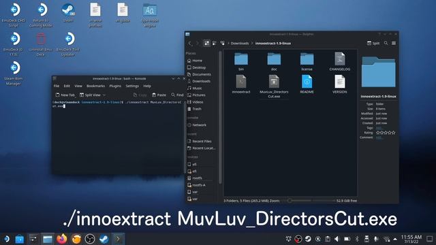Image resolution: width=436 pixels, height=245 pixels.
Task: Select the README file
Action: pyautogui.click(x=307, y=84)
